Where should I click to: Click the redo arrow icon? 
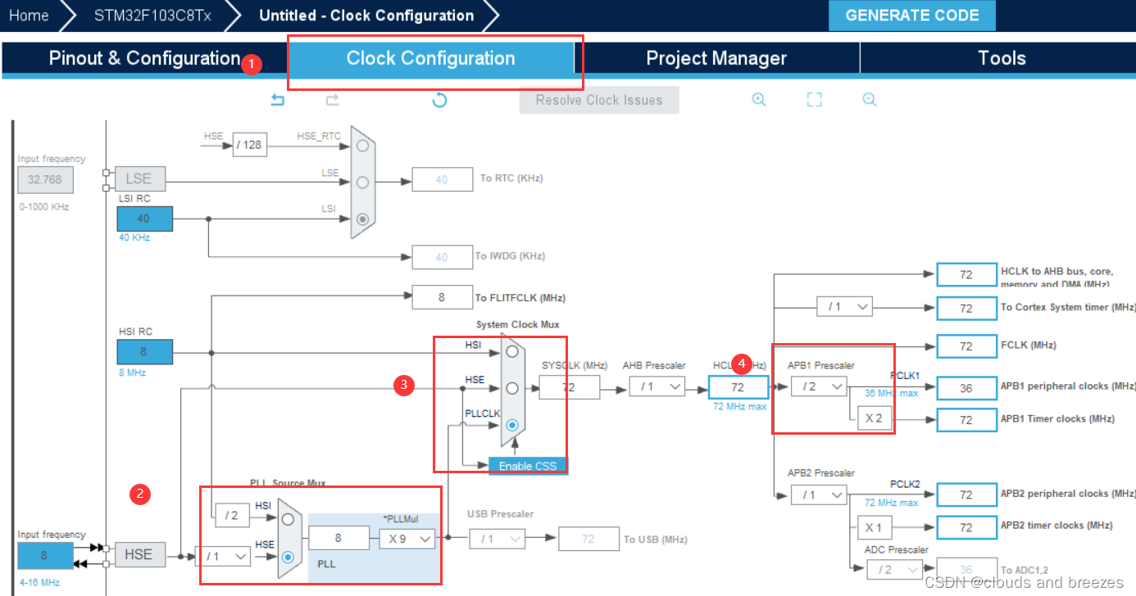tap(333, 100)
